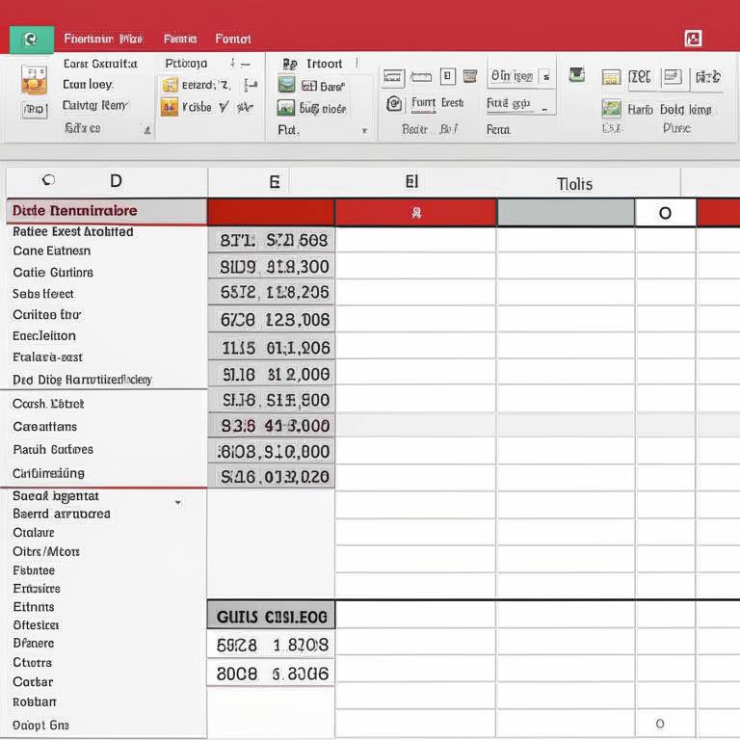The width and height of the screenshot is (740, 740).
Task: Click the first wide rectangle icon left of 'Oln iseg'
Action: [393, 77]
